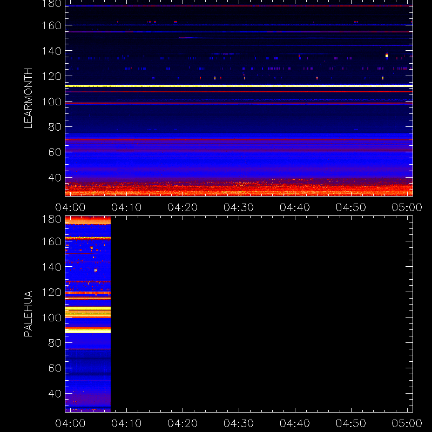The height and width of the screenshot is (432, 432).
Task: Pick the 120 frequency label on Palehua plot
Action: tap(51, 292)
